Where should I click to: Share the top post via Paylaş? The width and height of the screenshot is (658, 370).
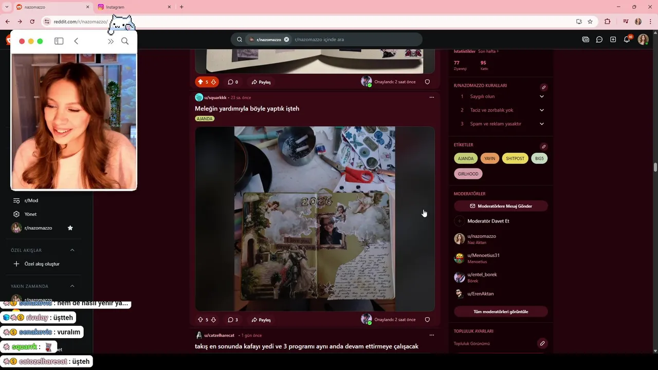(x=261, y=82)
